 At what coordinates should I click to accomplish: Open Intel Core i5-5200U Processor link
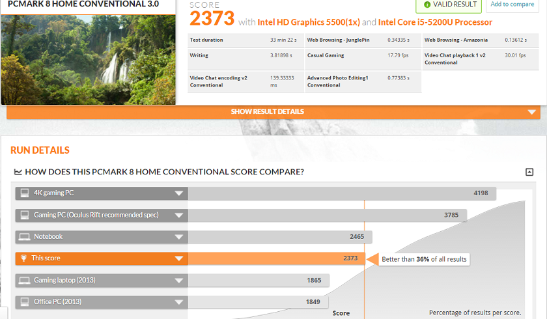(435, 22)
